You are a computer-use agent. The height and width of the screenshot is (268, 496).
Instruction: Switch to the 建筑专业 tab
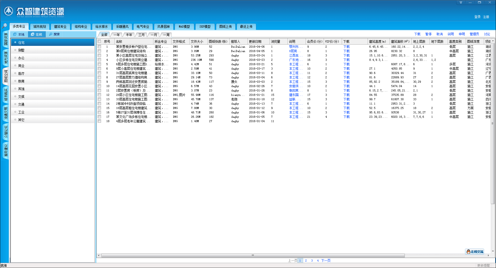(60, 27)
